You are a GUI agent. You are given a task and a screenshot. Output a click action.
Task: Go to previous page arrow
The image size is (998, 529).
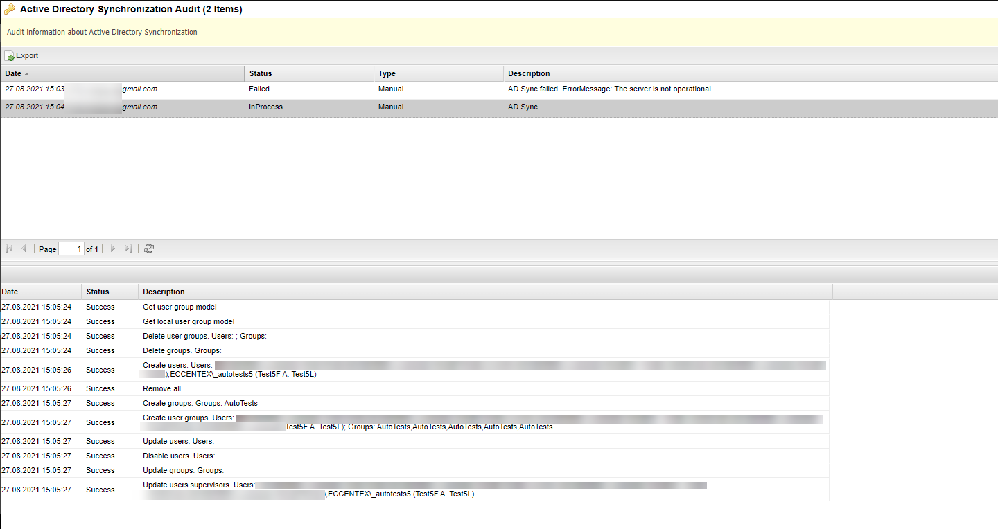point(24,249)
